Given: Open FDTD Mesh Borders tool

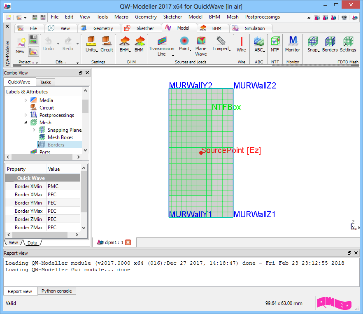Looking at the screenshot, I should [x=330, y=42].
